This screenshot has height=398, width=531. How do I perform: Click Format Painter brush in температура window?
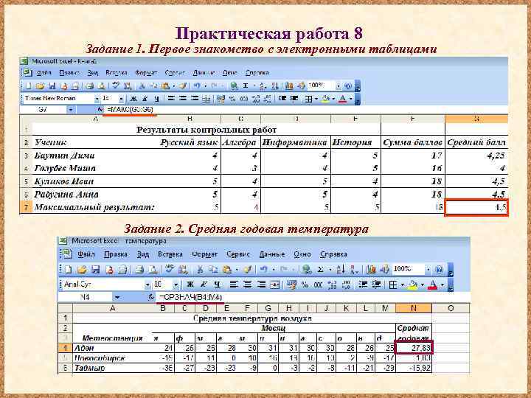click(248, 270)
